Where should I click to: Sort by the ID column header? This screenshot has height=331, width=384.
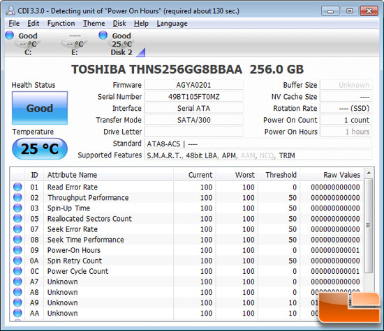[34, 175]
